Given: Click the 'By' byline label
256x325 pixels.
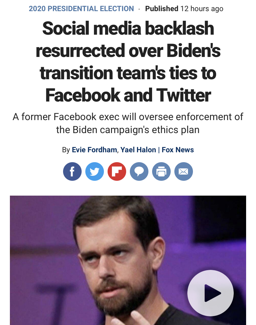Looking at the screenshot, I should [x=66, y=150].
